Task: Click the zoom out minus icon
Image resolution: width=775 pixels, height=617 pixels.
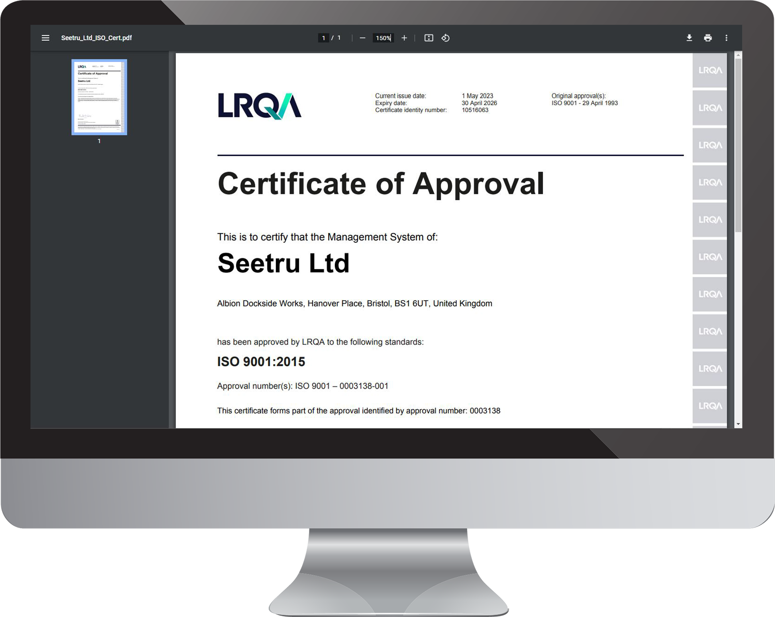Action: [x=362, y=38]
